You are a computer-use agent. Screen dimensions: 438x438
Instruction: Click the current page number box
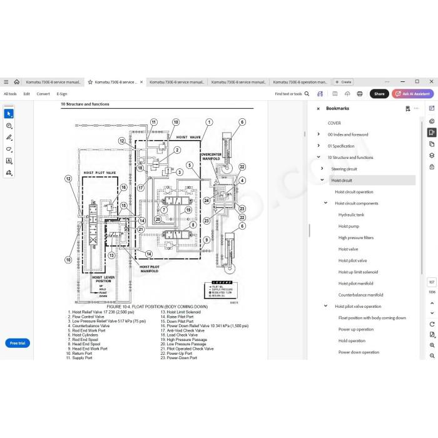[x=432, y=282]
